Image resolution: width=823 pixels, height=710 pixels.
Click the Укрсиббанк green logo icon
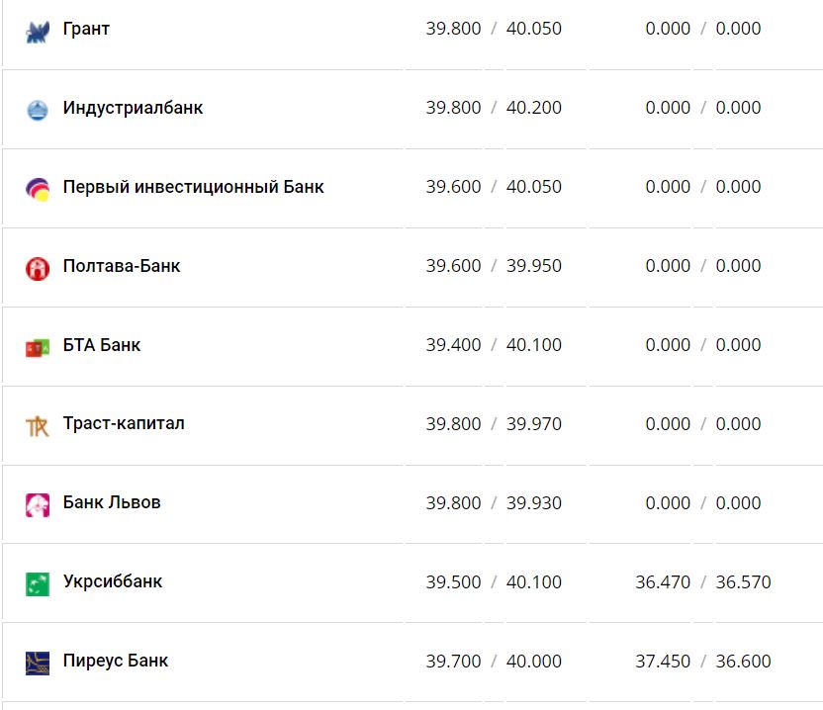point(38,584)
